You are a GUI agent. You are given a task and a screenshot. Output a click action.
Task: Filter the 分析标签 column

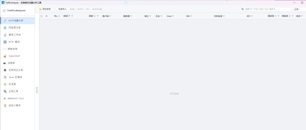pos(224,16)
